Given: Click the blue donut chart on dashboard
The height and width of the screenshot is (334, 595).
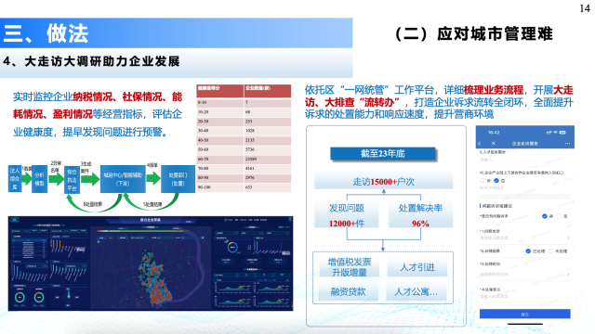Looking at the screenshot, I should point(232,248).
